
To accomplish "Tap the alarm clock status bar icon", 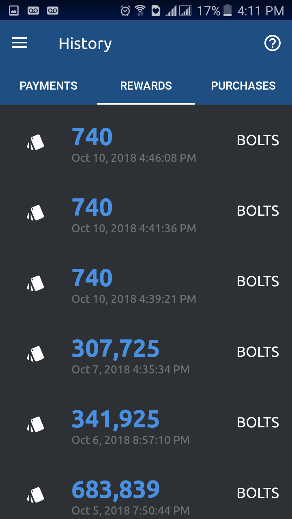I will pos(125,11).
